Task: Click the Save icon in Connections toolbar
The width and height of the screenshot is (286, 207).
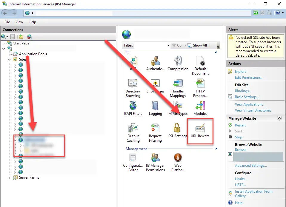Action: pyautogui.click(x=13, y=37)
